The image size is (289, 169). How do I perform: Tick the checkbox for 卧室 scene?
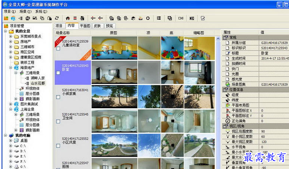tap(58, 73)
